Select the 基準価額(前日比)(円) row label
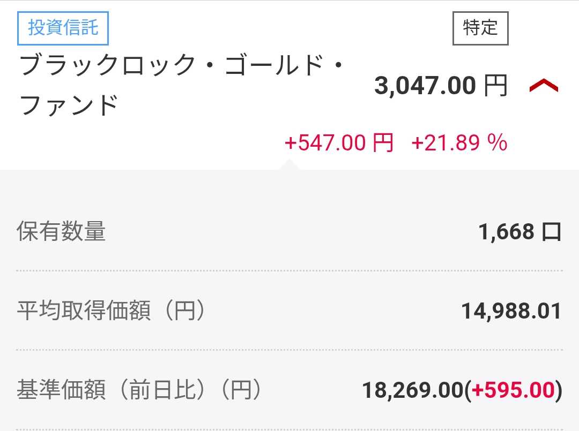The height and width of the screenshot is (431, 579). [x=139, y=390]
